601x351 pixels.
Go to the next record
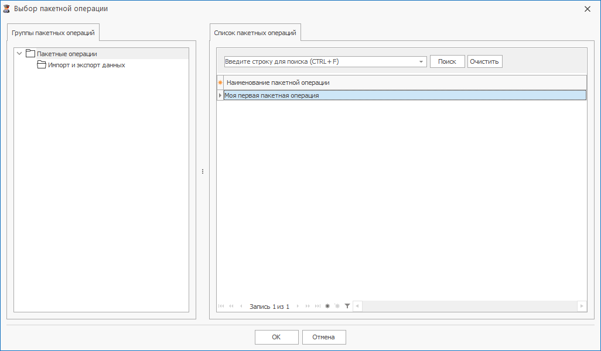(x=298, y=306)
